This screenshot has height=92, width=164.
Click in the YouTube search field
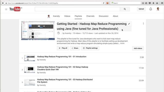(77, 9)
